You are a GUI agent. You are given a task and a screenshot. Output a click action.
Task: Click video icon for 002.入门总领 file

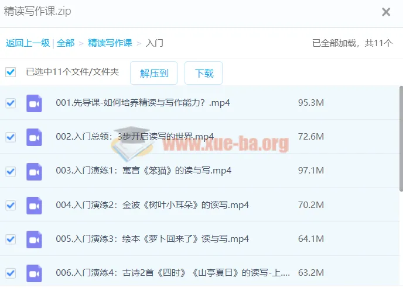(x=34, y=137)
